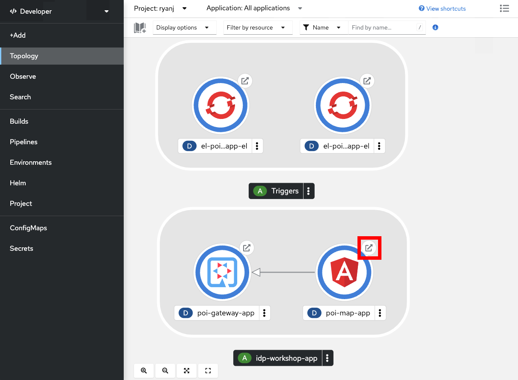This screenshot has width=518, height=380.
Task: Open URL of poi-map-app node
Action: click(x=369, y=247)
